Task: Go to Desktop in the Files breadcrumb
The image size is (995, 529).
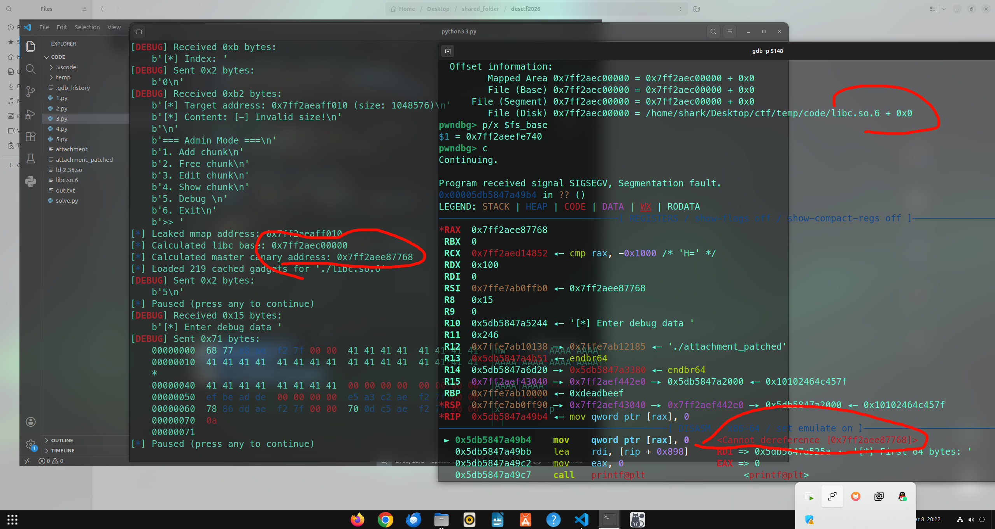Action: pyautogui.click(x=438, y=9)
